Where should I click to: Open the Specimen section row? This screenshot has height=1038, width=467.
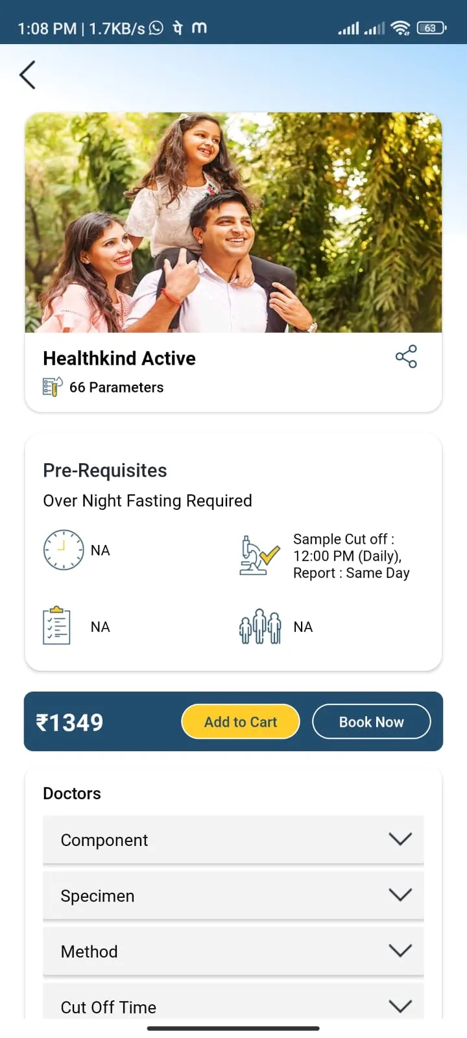(233, 895)
